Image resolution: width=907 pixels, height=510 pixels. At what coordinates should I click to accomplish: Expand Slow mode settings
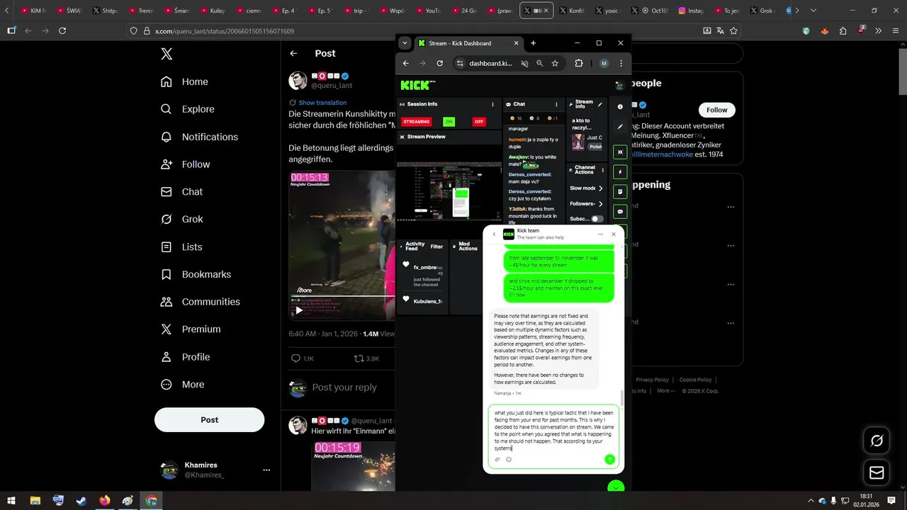[x=601, y=188]
